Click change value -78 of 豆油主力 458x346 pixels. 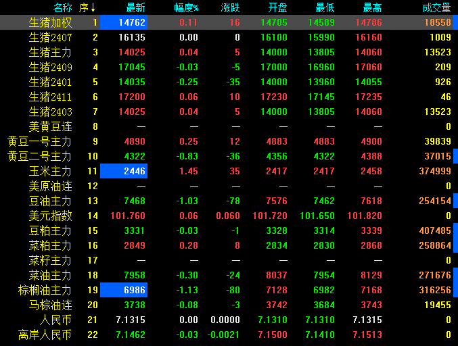coord(233,201)
